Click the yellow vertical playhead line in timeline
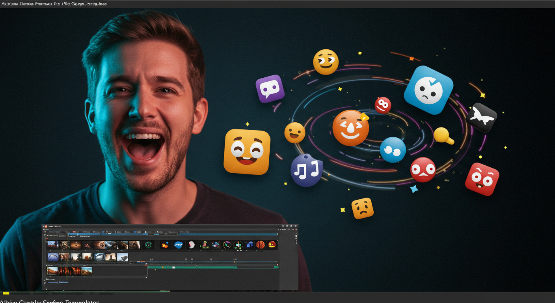The width and height of the screenshot is (555, 303). (67, 256)
